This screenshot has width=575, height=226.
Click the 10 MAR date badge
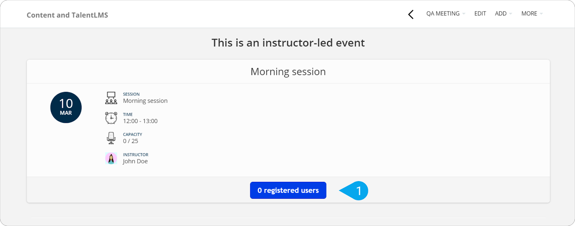point(66,107)
